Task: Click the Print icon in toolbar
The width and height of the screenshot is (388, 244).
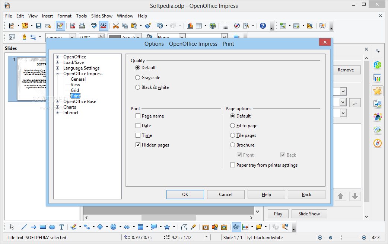Action: coord(82,26)
